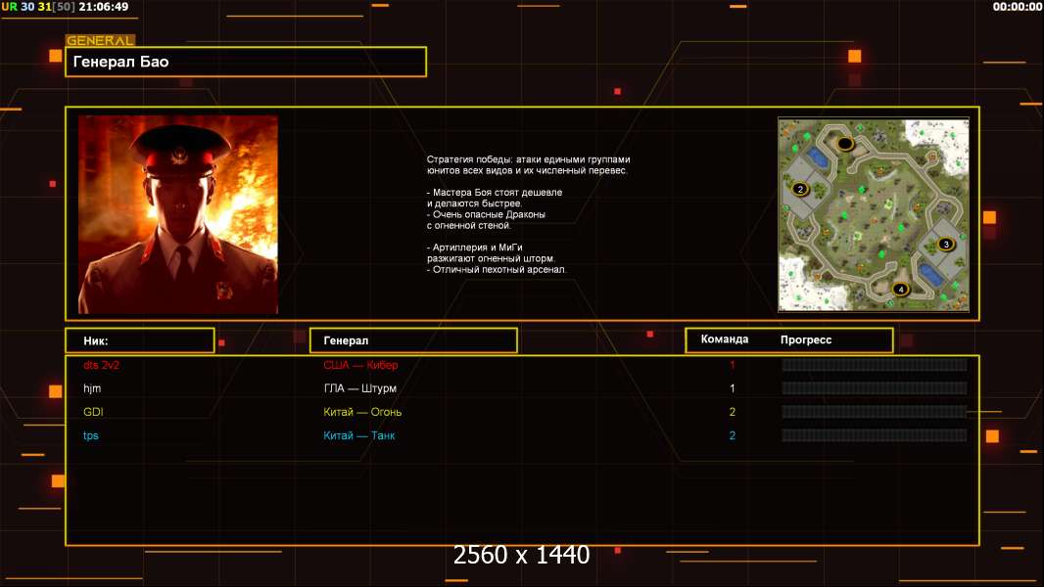Screen dimensions: 1044x587
Task: Click 'Отличный пехотный арсенал' line
Action: (497, 269)
